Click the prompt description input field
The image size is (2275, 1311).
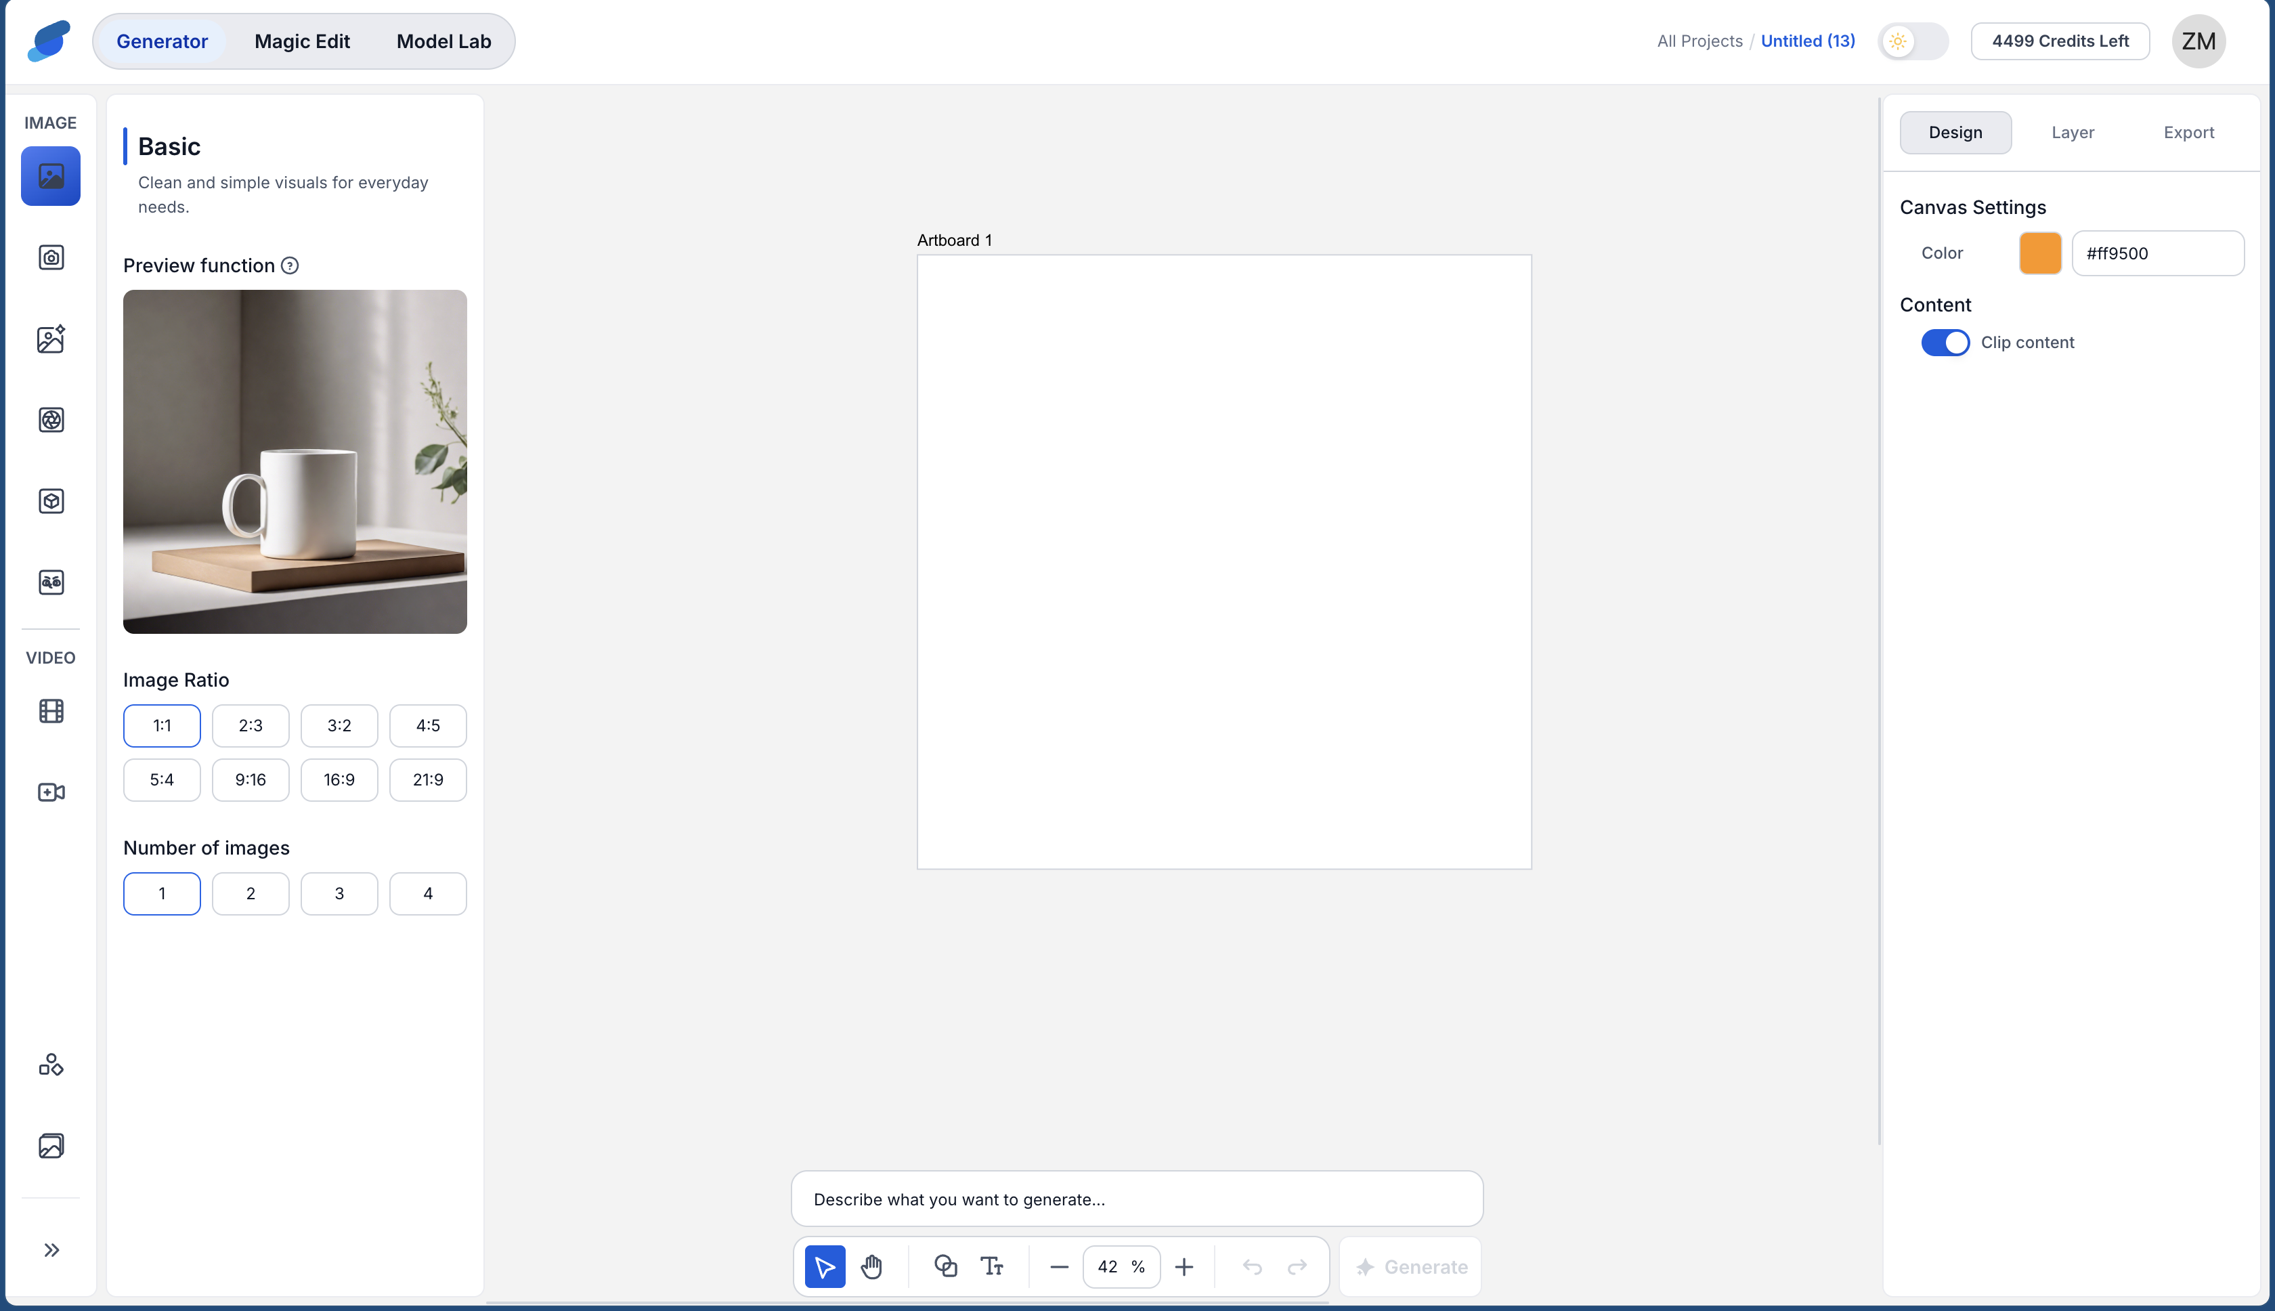(1137, 1199)
